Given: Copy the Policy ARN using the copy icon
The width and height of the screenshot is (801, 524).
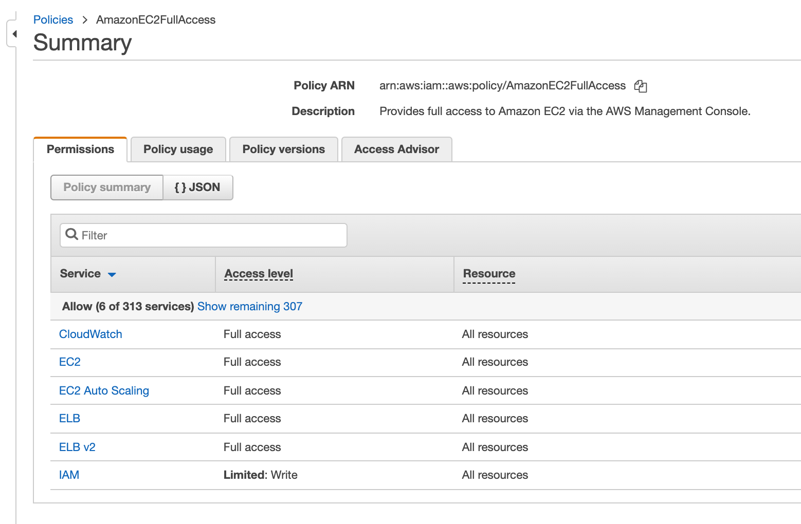Looking at the screenshot, I should (x=641, y=86).
